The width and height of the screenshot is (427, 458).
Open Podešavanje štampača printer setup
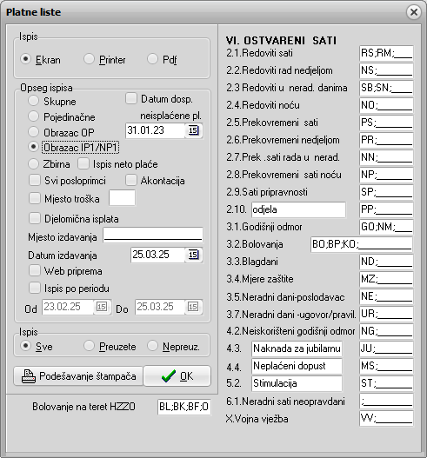(x=78, y=376)
